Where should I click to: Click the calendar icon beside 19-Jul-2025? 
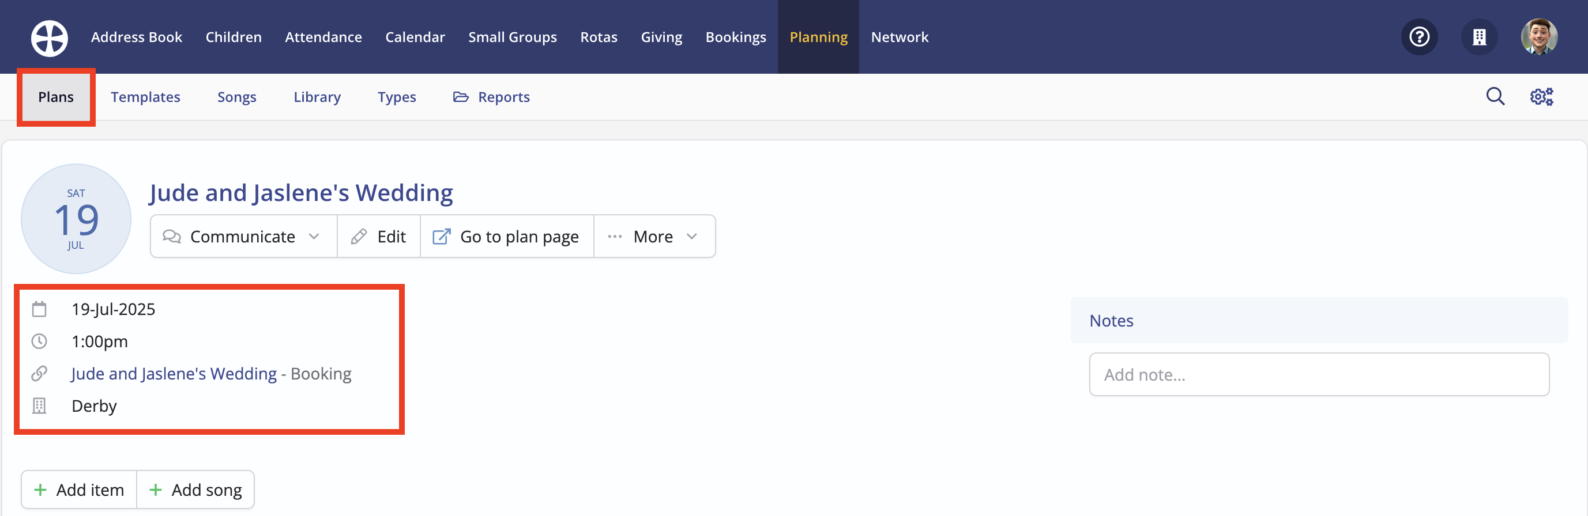[x=39, y=309]
